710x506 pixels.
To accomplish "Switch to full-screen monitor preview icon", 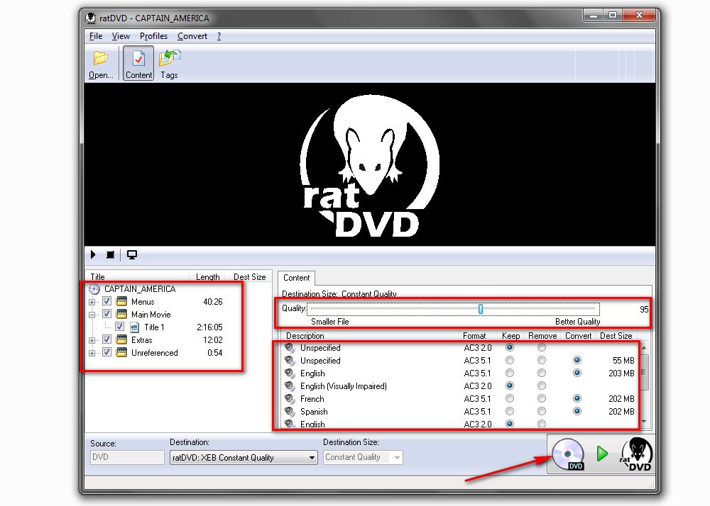I will (132, 255).
